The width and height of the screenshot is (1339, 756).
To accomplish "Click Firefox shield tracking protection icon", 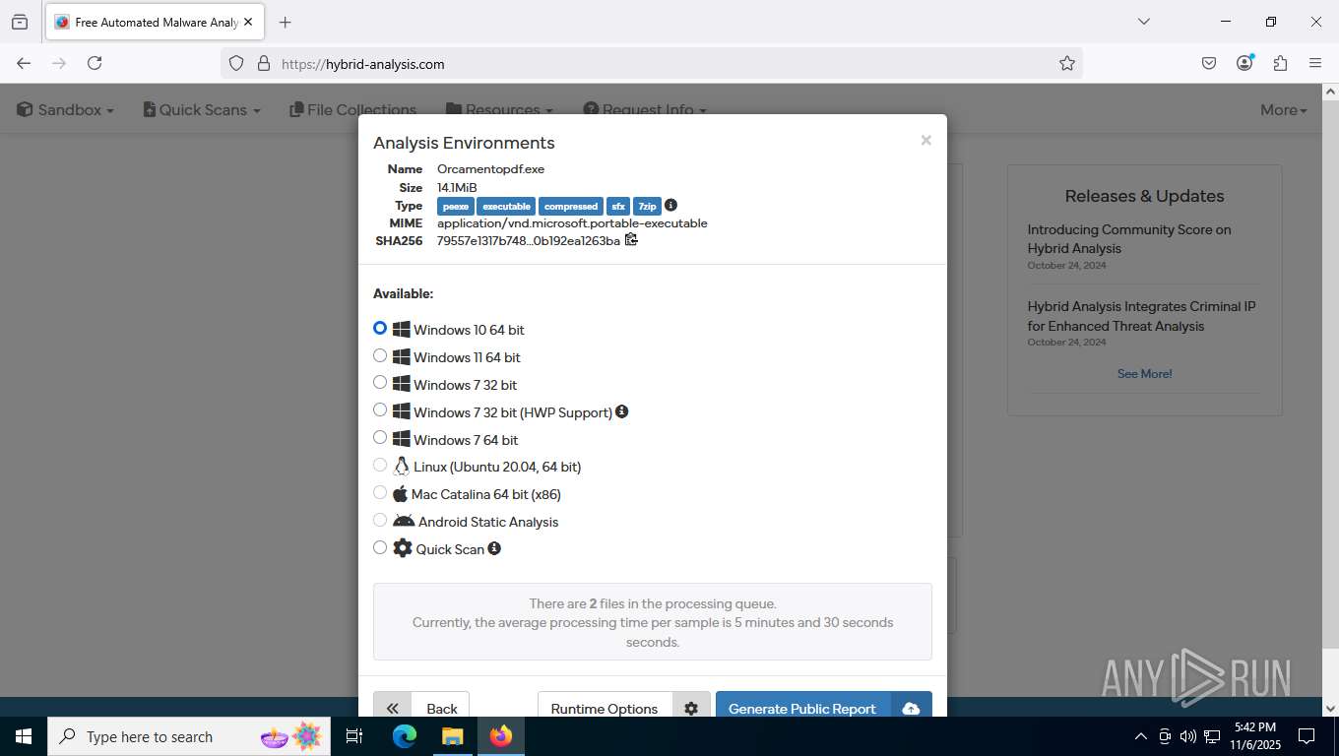I will tap(236, 63).
